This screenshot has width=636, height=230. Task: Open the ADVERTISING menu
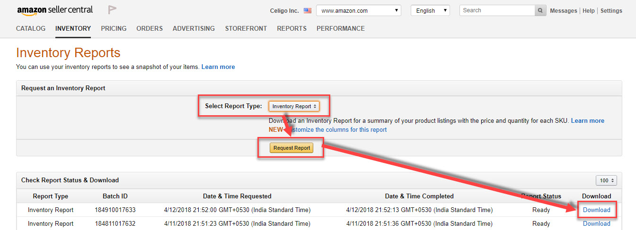click(x=194, y=28)
